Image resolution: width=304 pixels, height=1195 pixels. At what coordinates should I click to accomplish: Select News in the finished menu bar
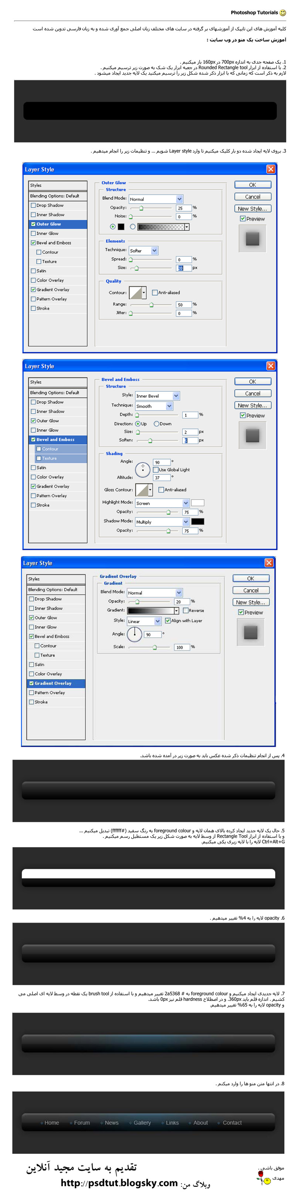(112, 1123)
